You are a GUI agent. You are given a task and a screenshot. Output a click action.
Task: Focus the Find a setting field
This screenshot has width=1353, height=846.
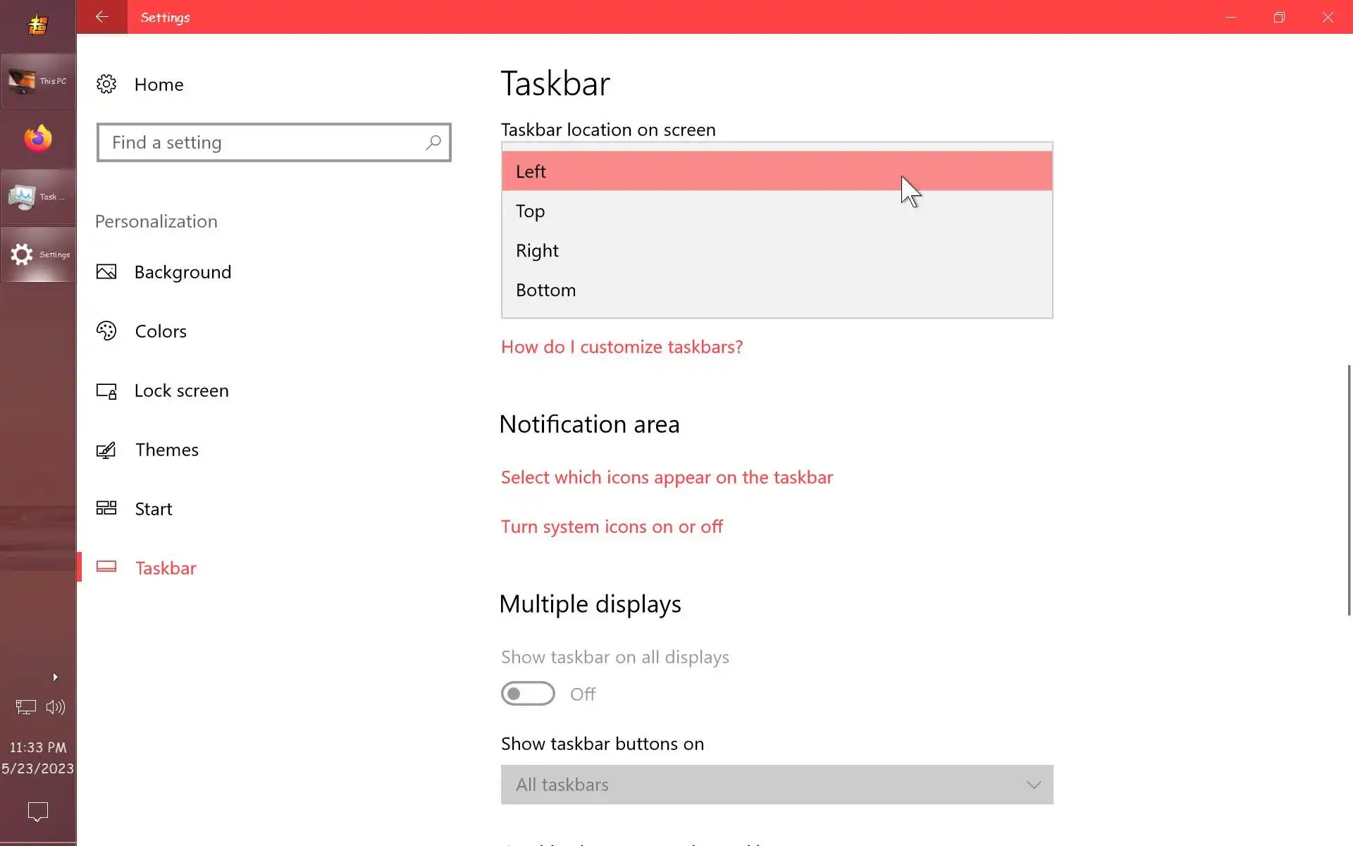tap(264, 142)
